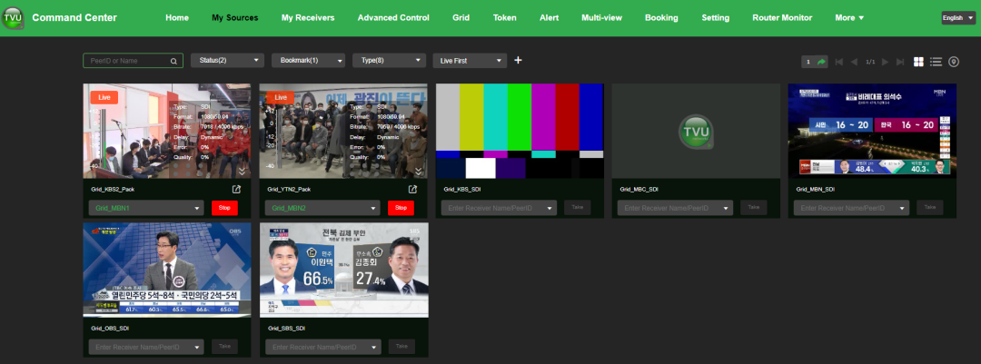Open receiver dropdown for Grid_SBS_SDI

(x=322, y=347)
